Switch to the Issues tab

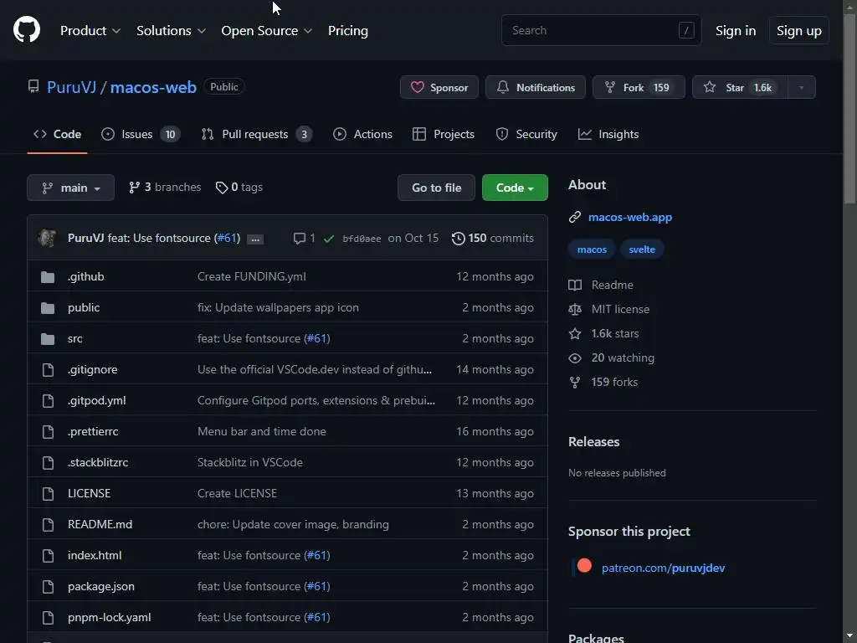[x=141, y=134]
